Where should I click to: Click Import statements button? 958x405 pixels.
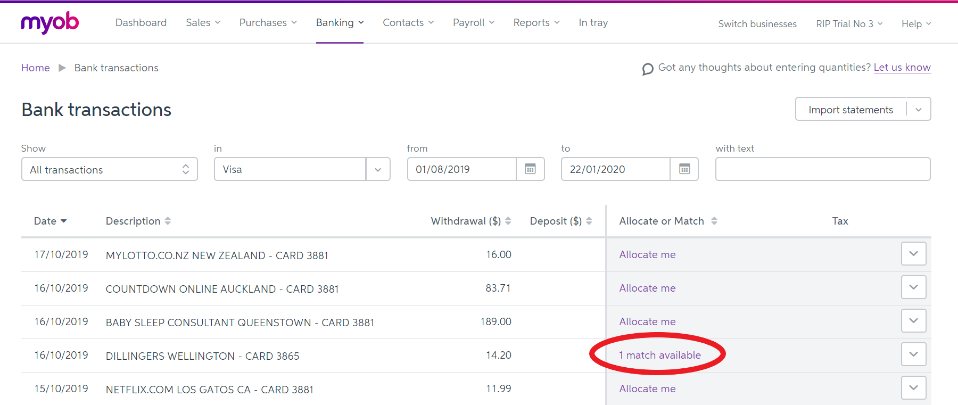pyautogui.click(x=850, y=110)
